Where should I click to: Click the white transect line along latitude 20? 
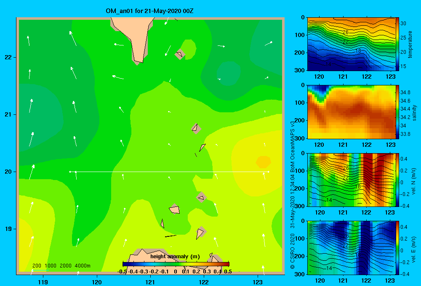coord(169,172)
